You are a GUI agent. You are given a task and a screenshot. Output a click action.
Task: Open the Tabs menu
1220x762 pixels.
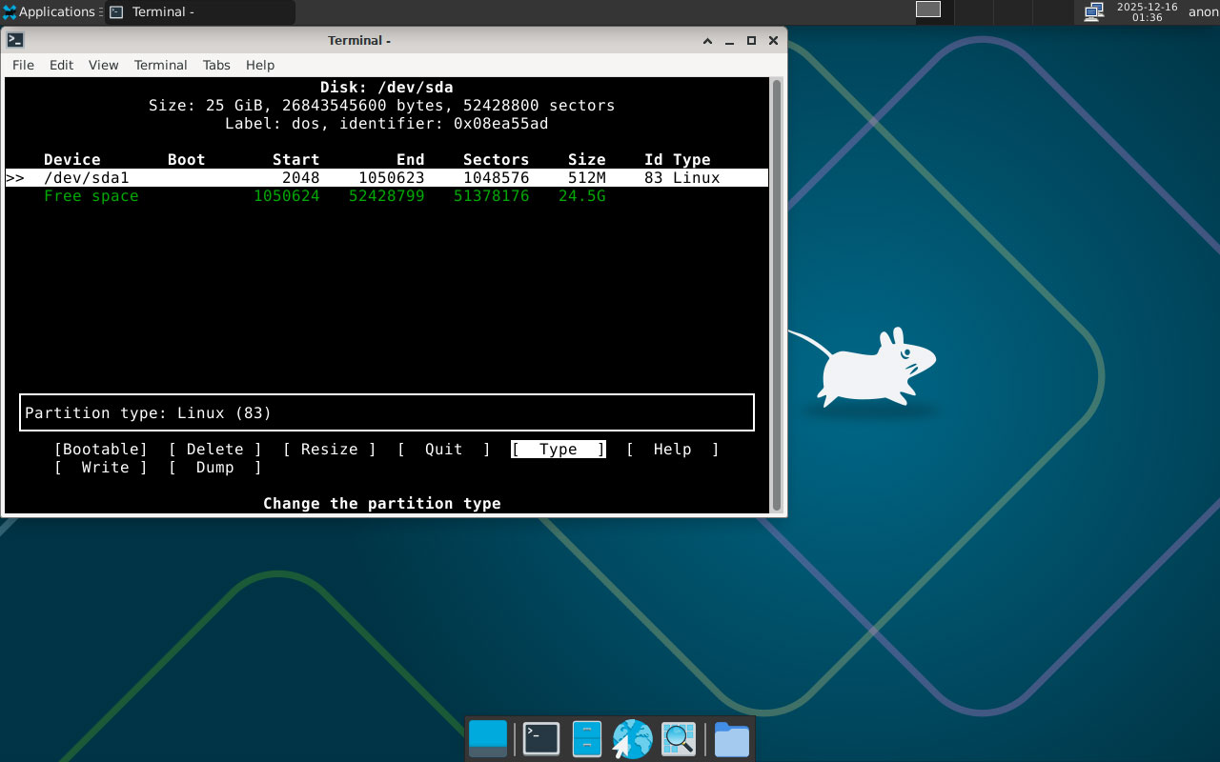tap(216, 65)
